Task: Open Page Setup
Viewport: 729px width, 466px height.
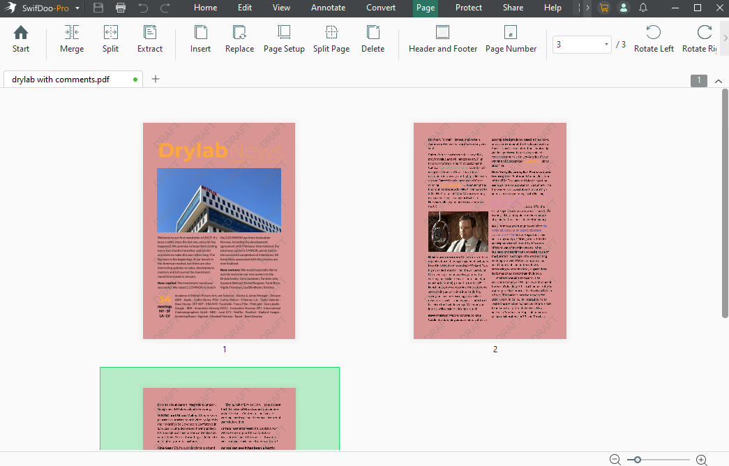Action: (x=284, y=38)
